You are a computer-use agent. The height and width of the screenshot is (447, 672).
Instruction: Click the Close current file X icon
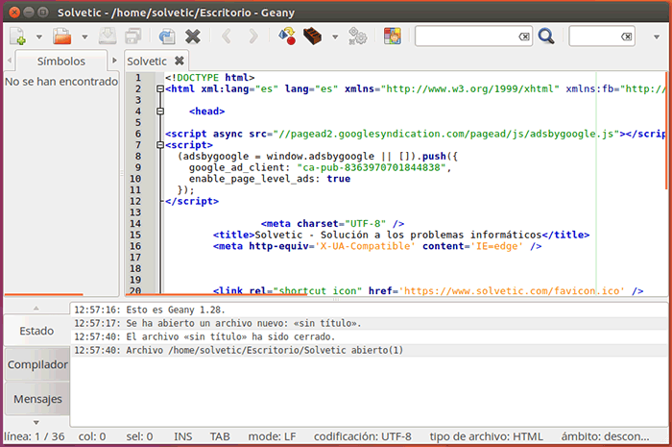coord(193,37)
